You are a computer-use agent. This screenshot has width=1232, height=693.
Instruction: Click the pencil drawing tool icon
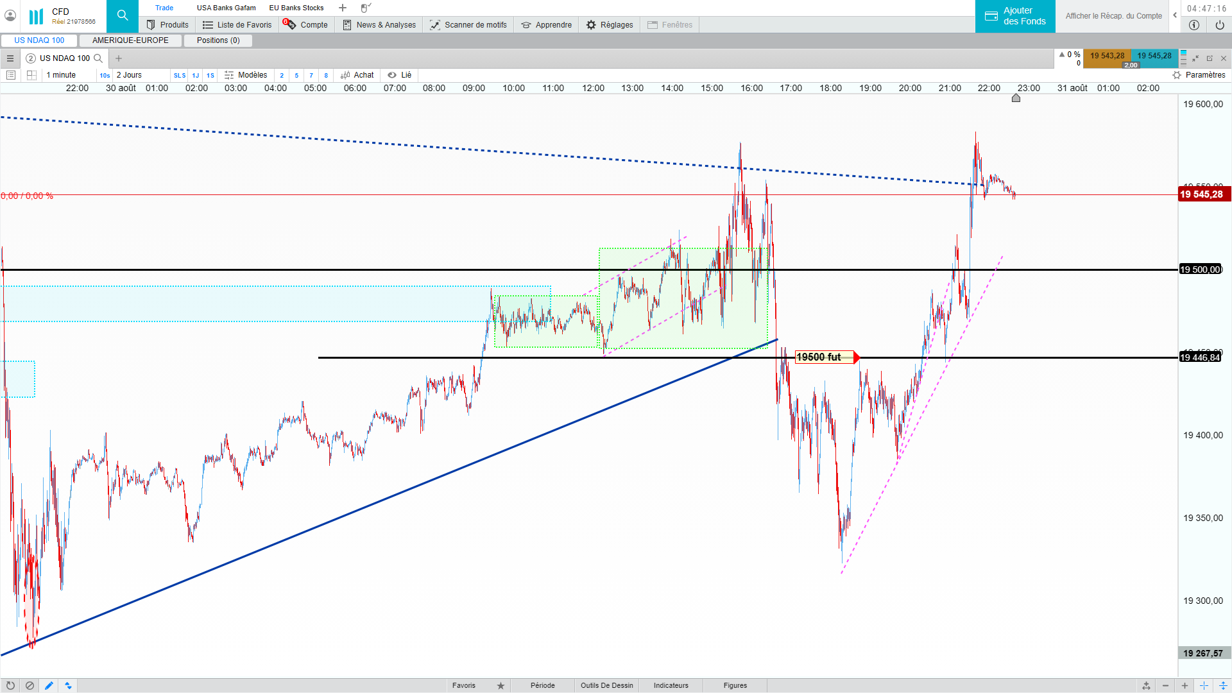point(49,685)
